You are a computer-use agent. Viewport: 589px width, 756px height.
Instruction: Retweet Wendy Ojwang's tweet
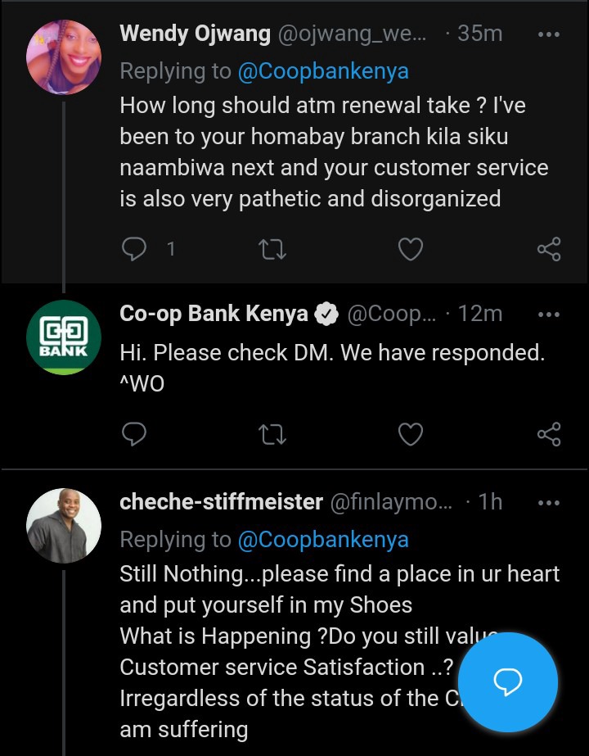[x=272, y=249]
